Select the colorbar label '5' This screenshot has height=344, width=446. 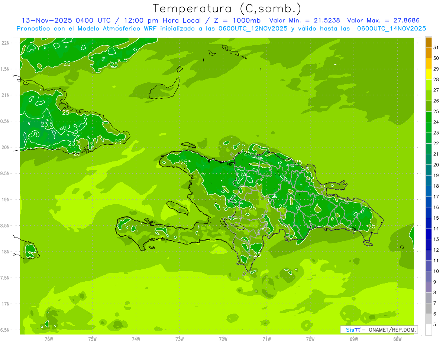tap(435, 325)
